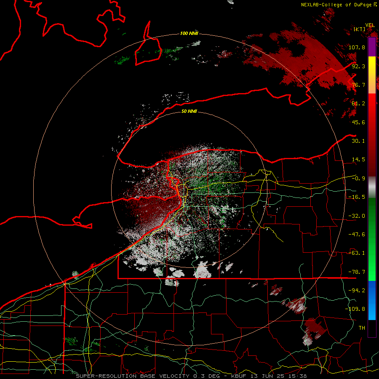379x379 pixels.
Task: Click the -109.8 legend value
Action: pyautogui.click(x=355, y=309)
